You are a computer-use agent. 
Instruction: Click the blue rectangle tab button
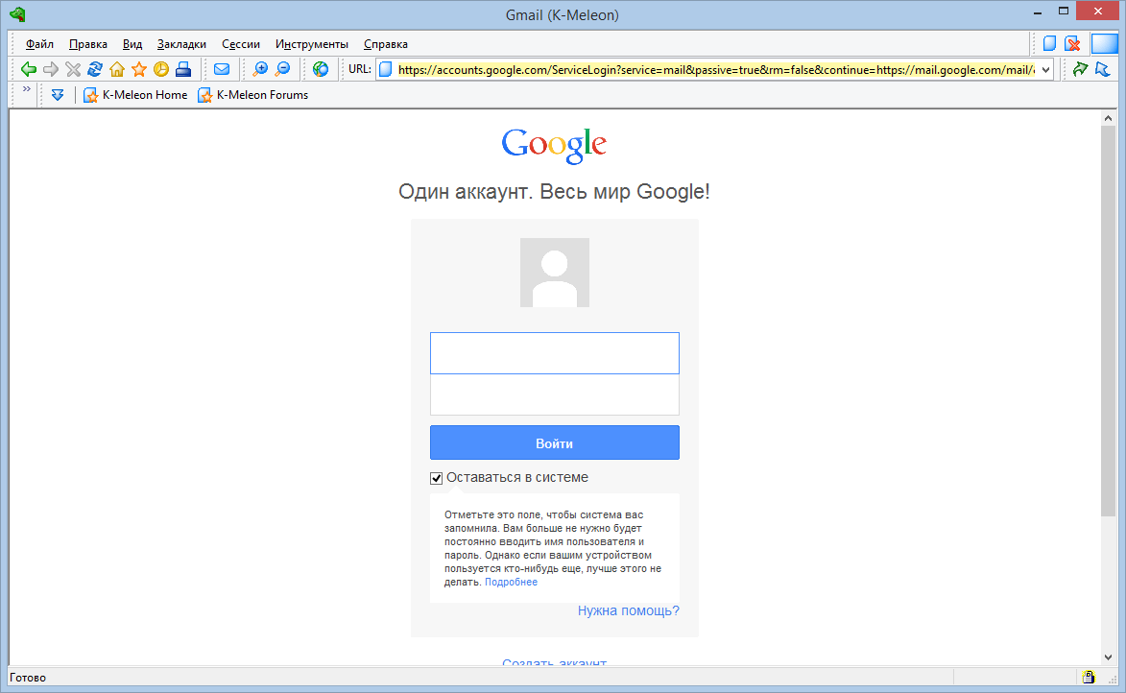(1105, 44)
